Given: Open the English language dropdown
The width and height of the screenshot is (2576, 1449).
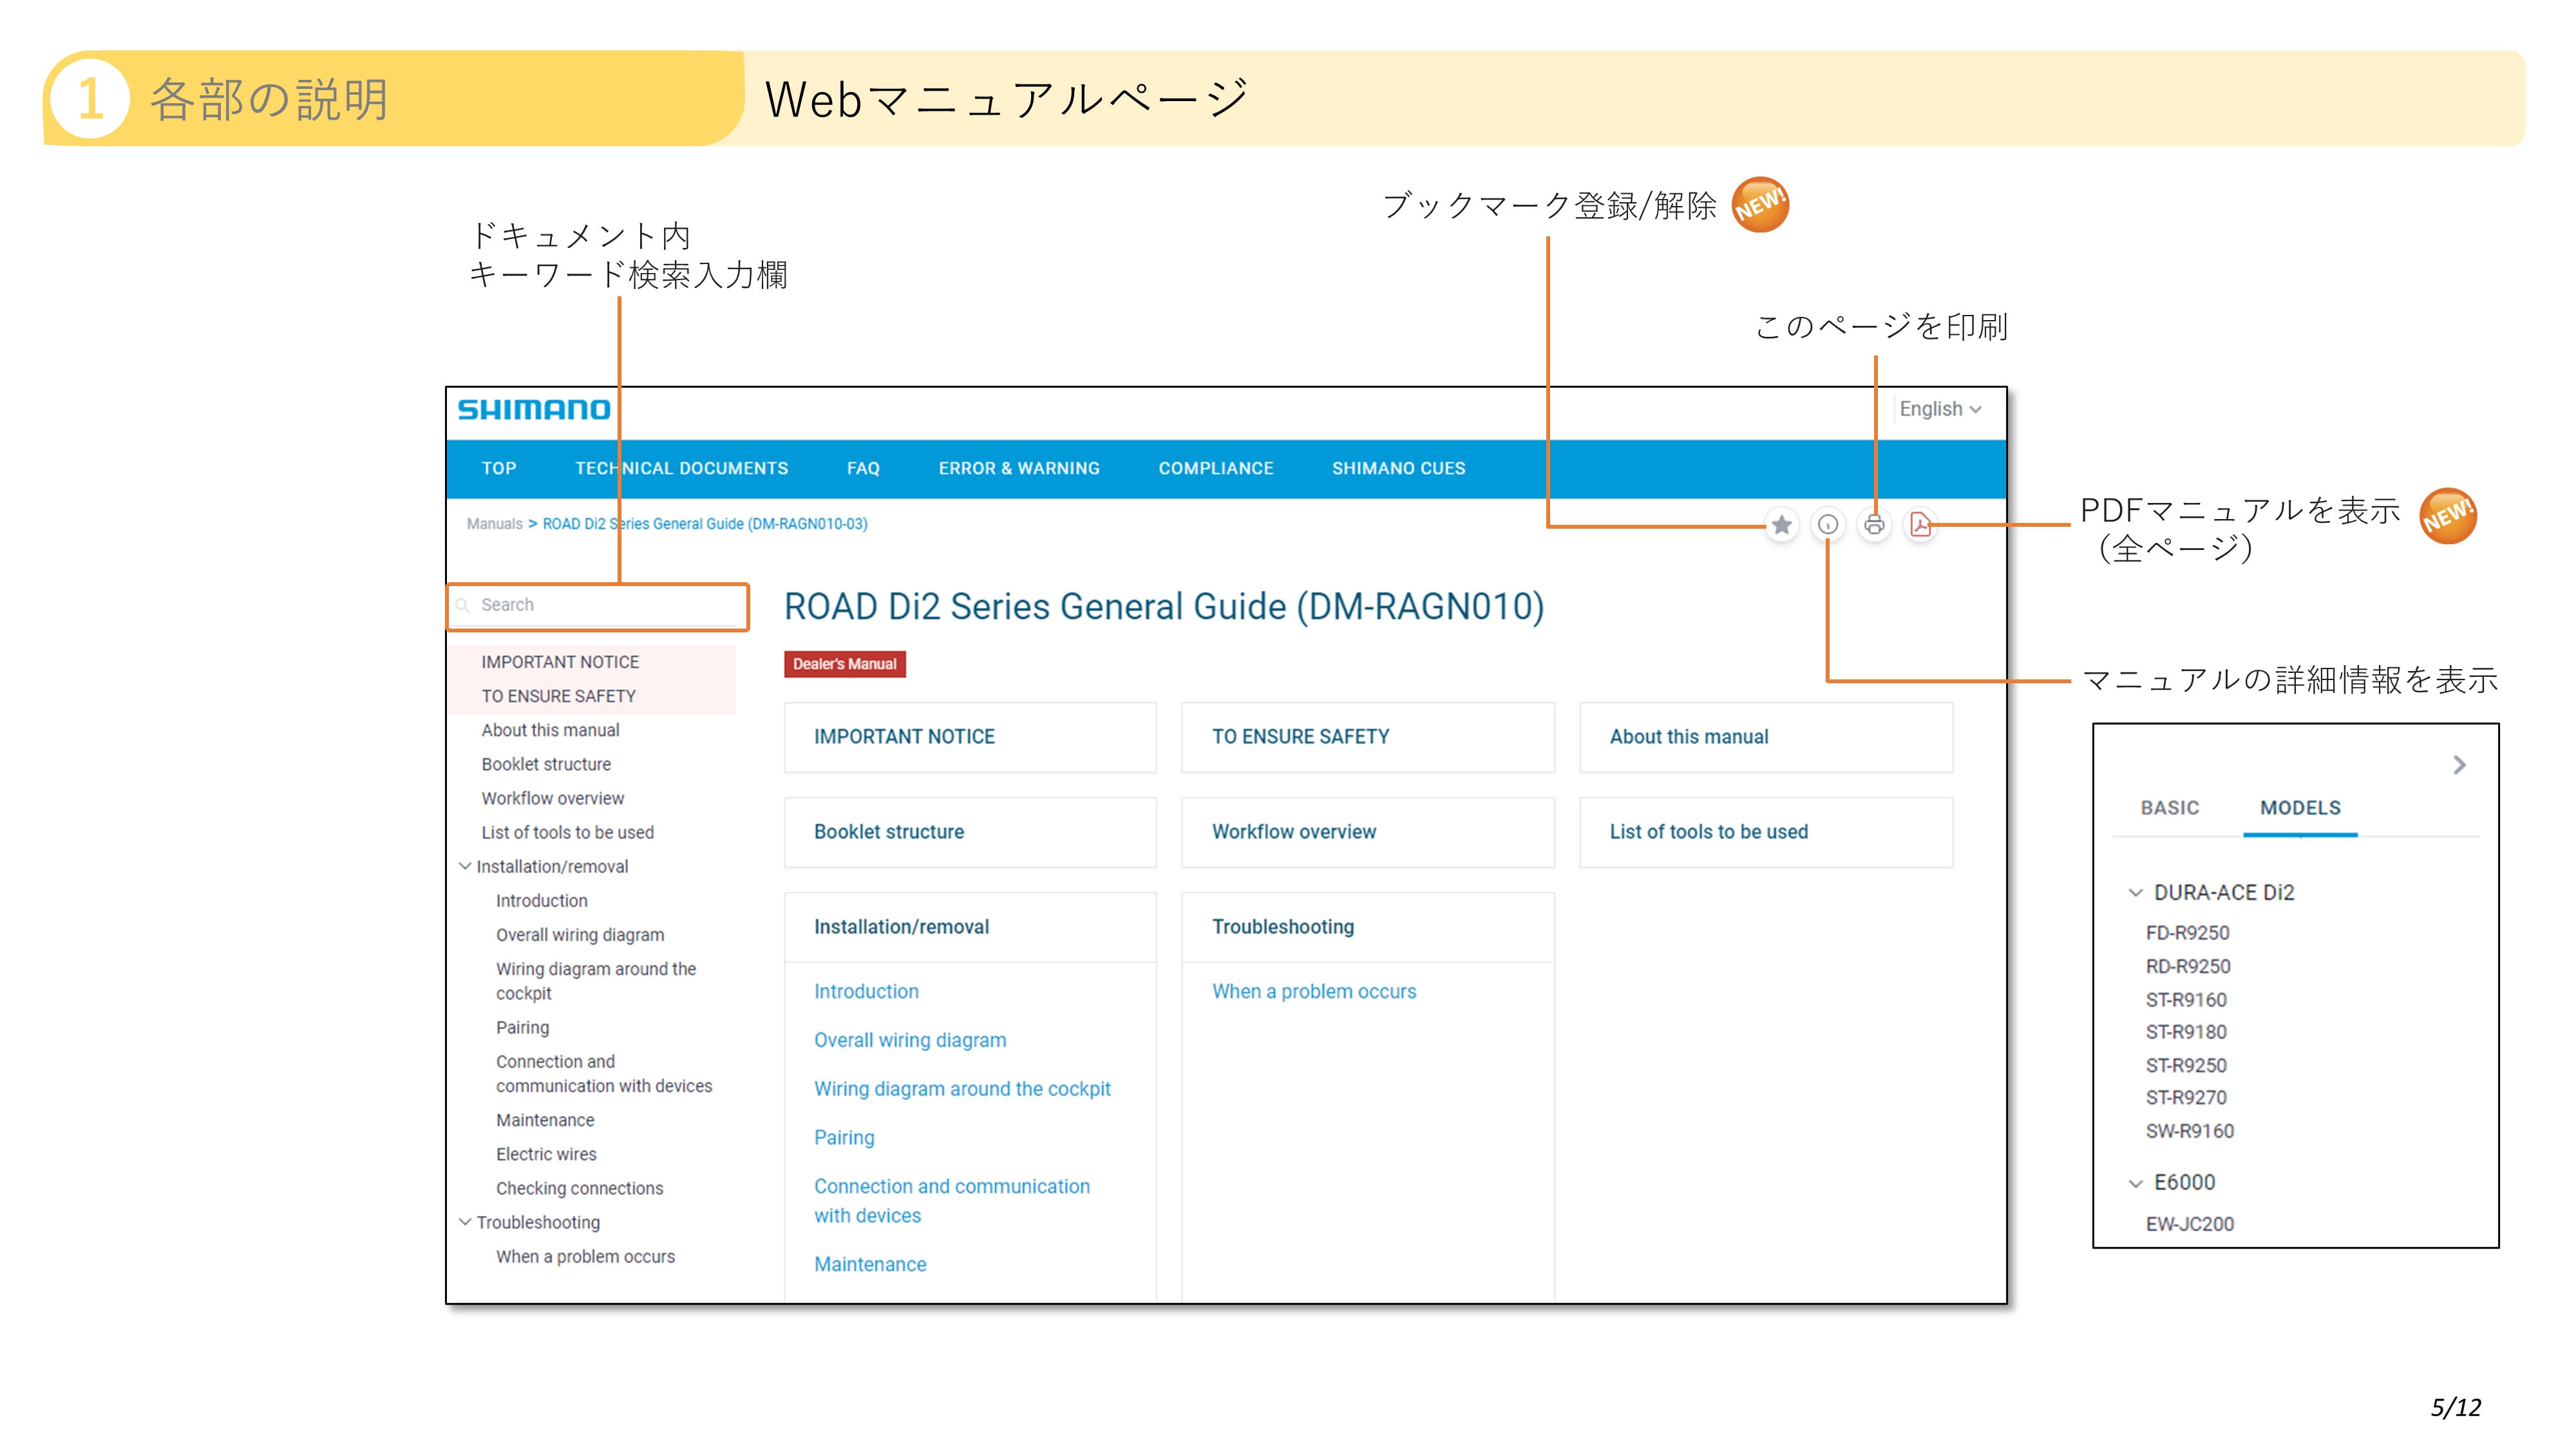Looking at the screenshot, I should (1940, 409).
